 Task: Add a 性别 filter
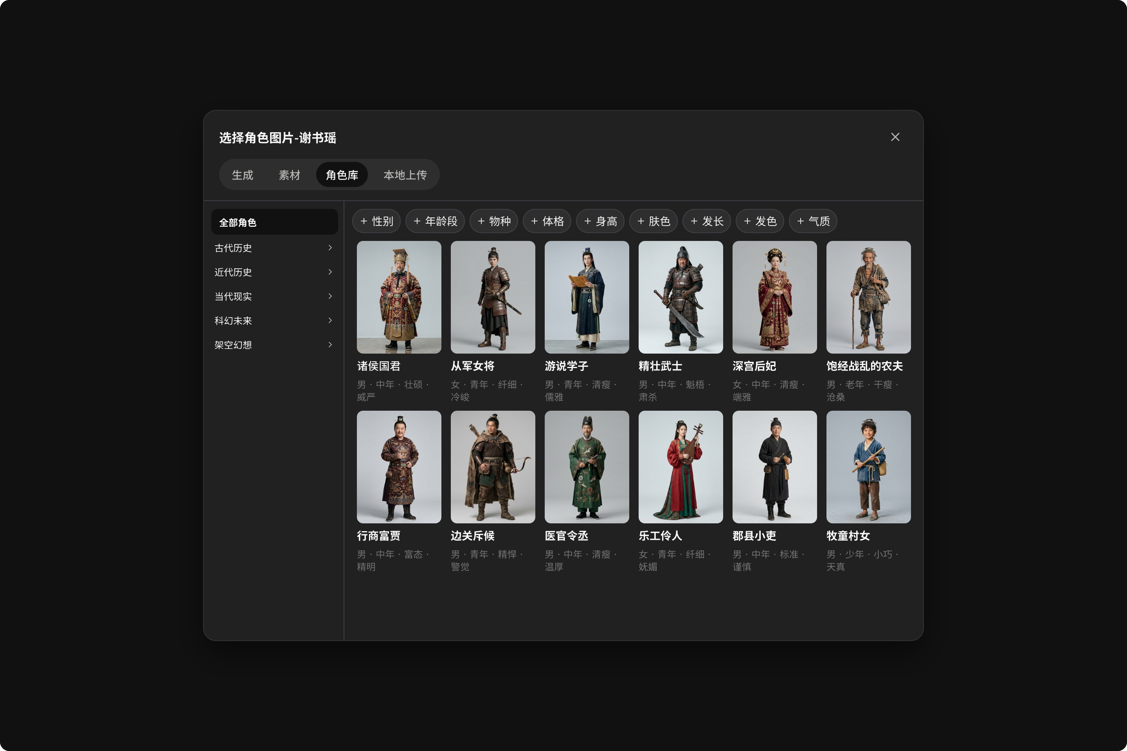pyautogui.click(x=376, y=221)
